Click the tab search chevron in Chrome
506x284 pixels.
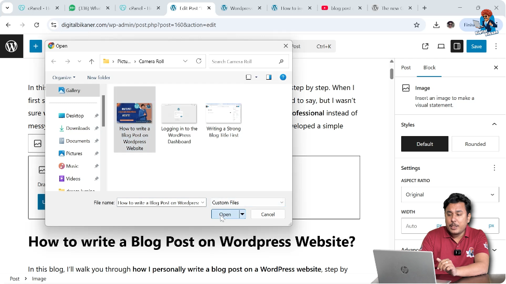7,8
